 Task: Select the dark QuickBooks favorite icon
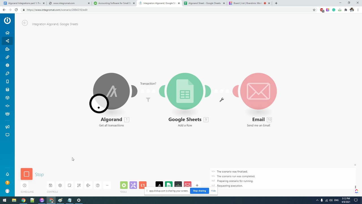click(178, 185)
